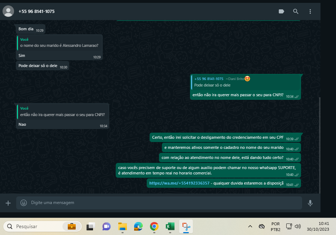Click the chat vertical scrollbar
Image resolution: width=336 pixels, height=235 pixels.
319,144
